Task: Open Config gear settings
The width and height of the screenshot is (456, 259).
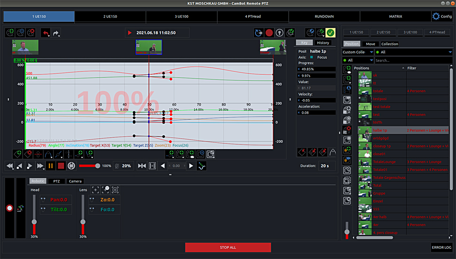Action: (x=442, y=16)
